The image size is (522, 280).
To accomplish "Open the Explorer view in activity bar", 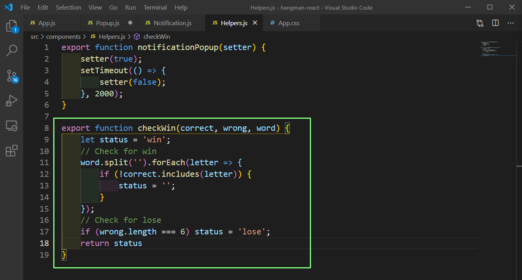I will click(x=12, y=26).
